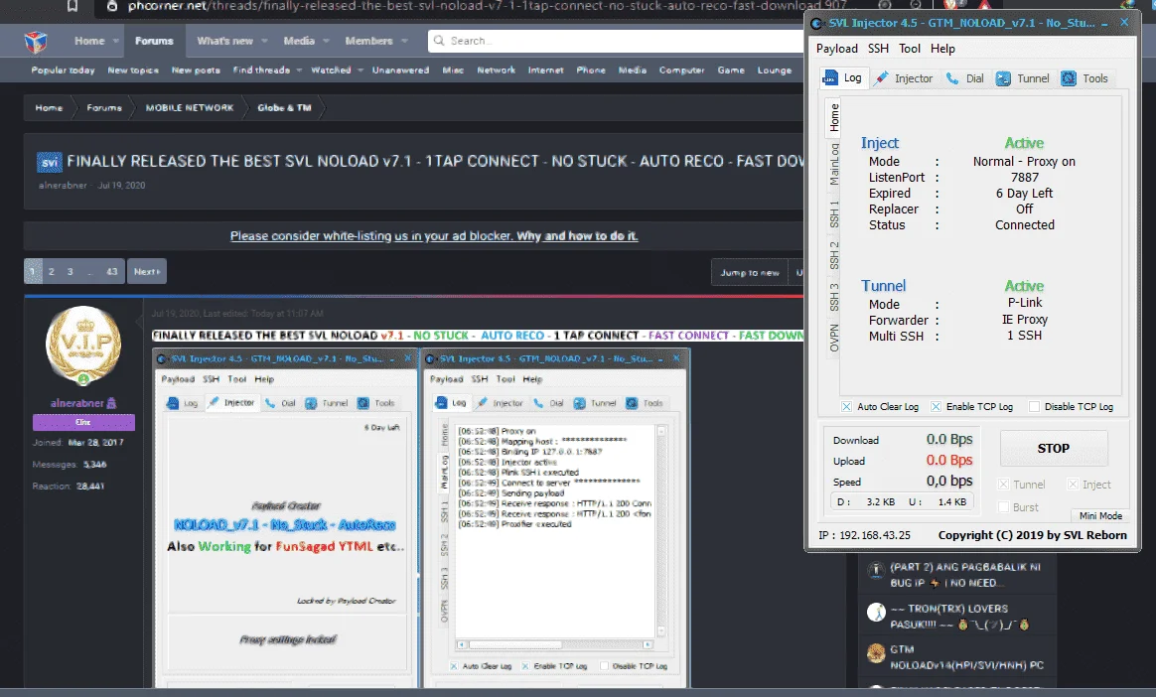Click the MOBILE NETWORK breadcrumb
This screenshot has height=697, width=1156.
190,107
